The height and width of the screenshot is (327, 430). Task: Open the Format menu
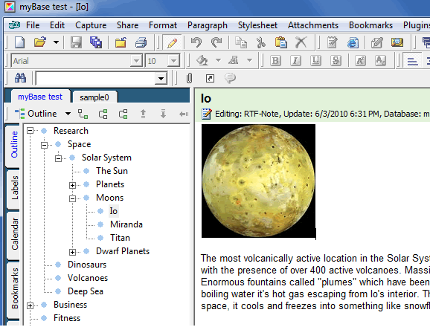point(163,25)
